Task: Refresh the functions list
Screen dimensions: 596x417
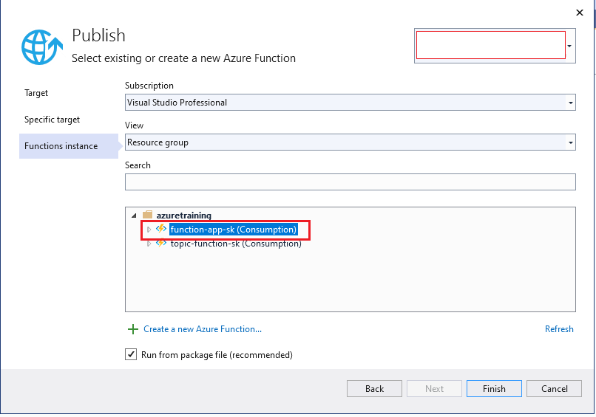Action: tap(558, 329)
